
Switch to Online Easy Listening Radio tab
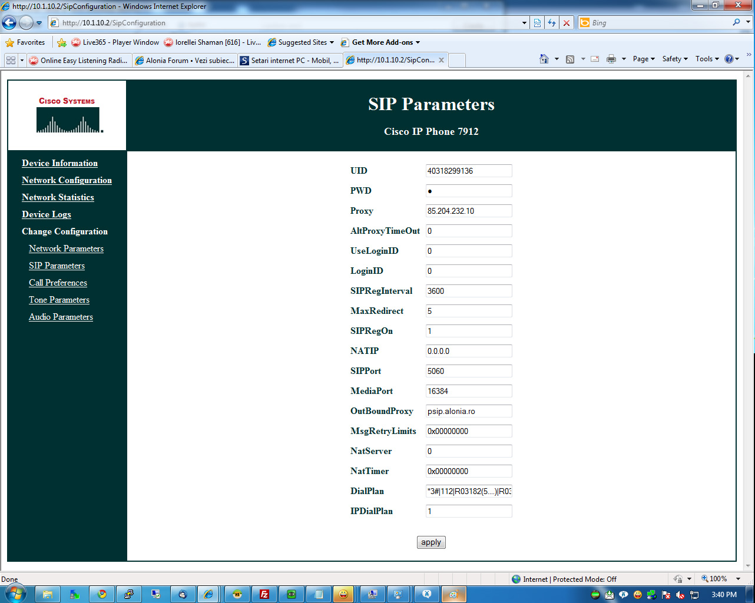[79, 60]
